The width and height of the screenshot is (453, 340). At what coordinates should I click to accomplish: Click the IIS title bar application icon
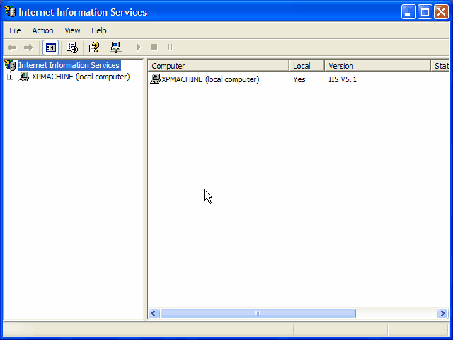(10, 11)
